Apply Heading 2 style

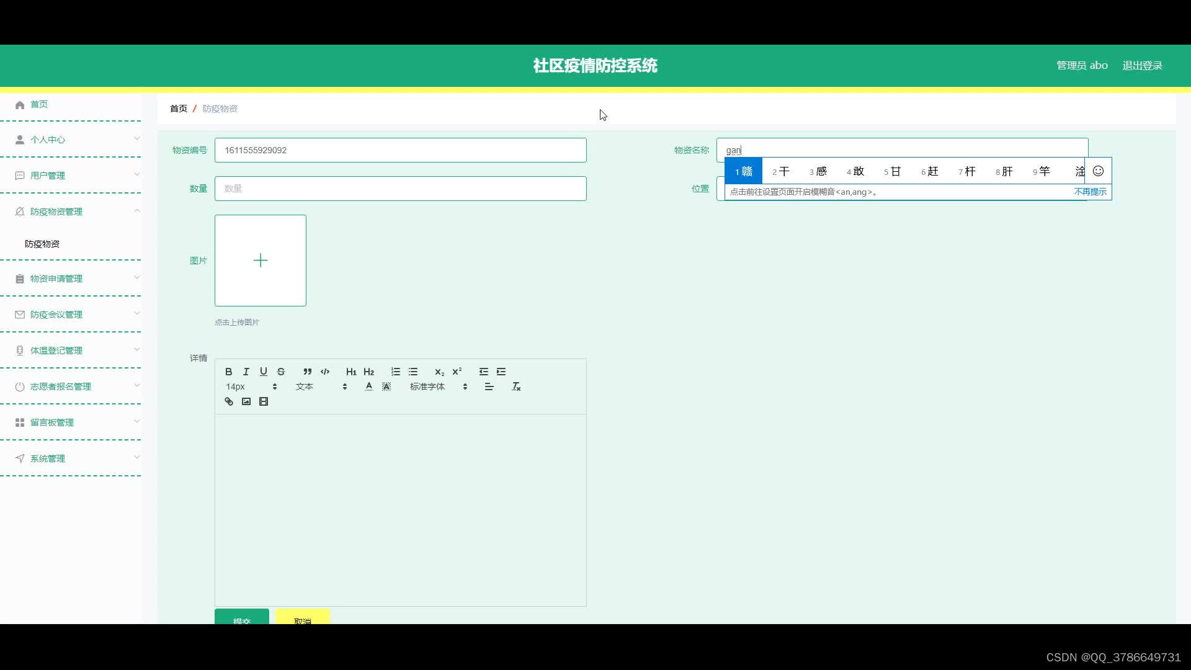(368, 372)
